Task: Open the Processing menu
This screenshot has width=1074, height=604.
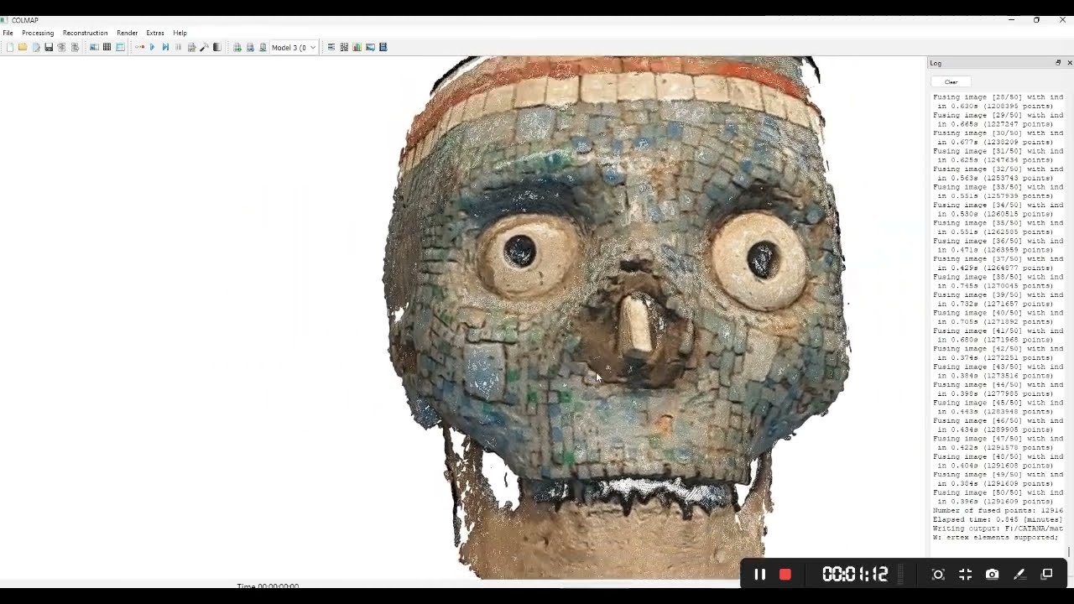Action: click(x=38, y=33)
